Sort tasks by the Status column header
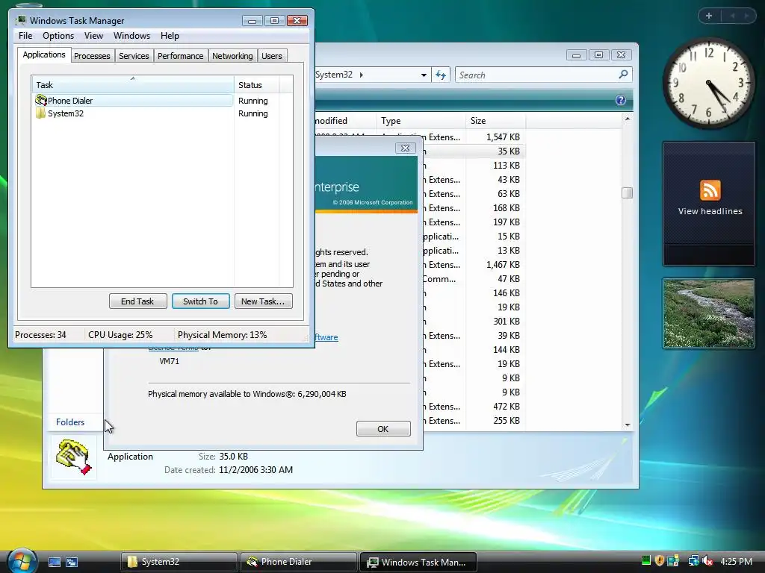Viewport: 765px width, 573px height. coord(256,85)
